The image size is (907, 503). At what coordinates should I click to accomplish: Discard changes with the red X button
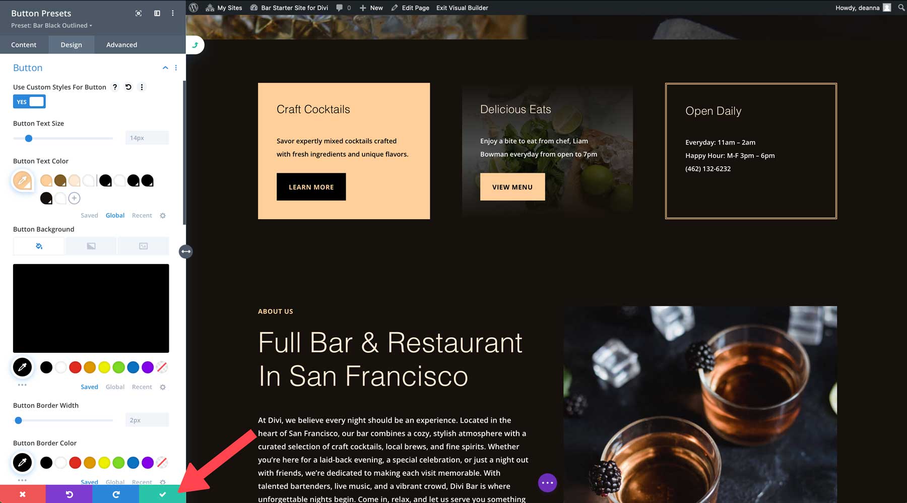tap(22, 494)
